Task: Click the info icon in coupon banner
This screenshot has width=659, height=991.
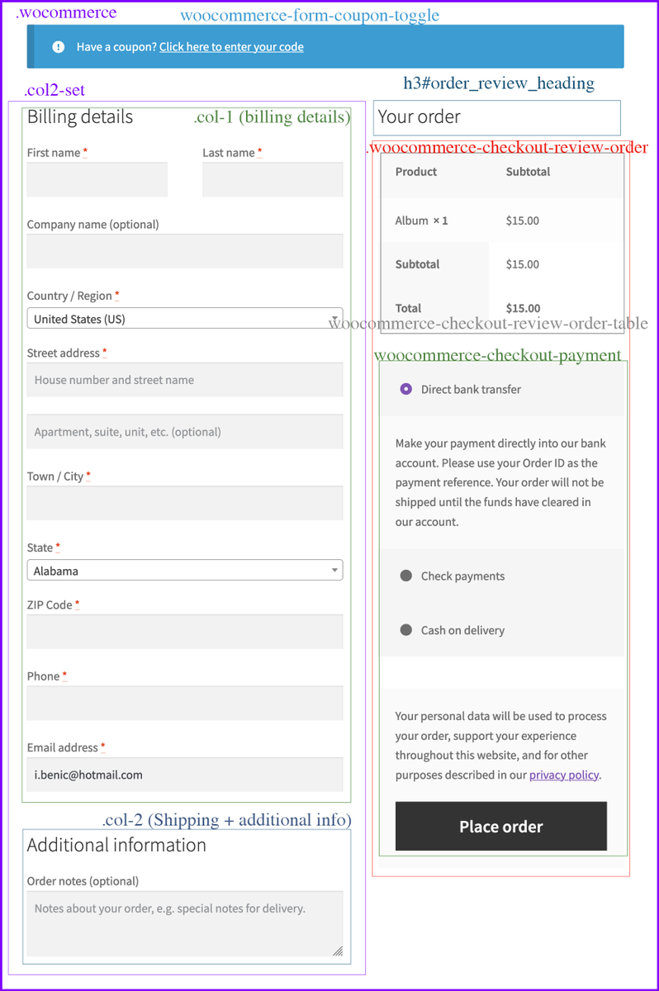Action: 59,47
